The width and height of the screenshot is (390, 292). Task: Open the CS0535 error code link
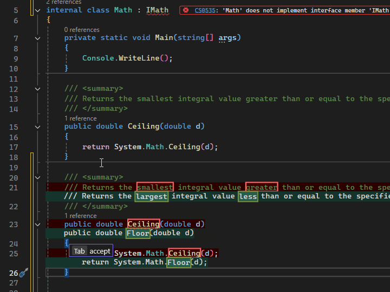(x=205, y=10)
